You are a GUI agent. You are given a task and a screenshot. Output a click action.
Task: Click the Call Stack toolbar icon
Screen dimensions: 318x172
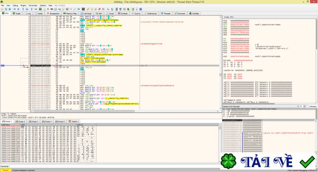pyautogui.click(x=55, y=9)
